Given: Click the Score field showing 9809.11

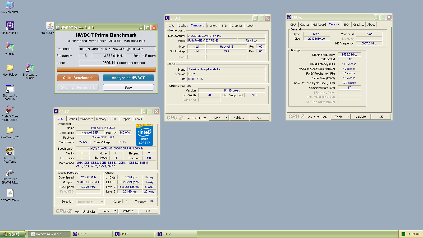Looking at the screenshot, I should click(97, 63).
